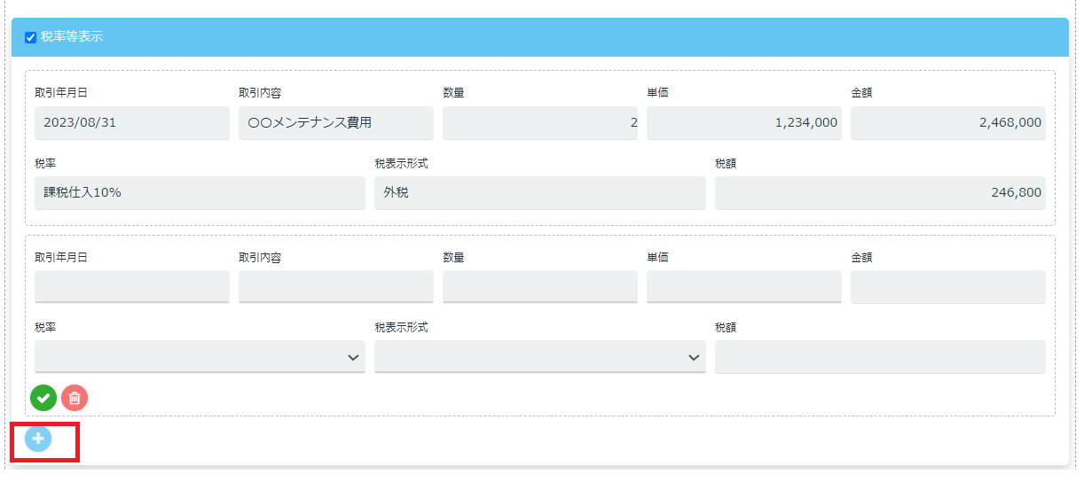
Task: Toggle the 税率等表示 checkbox
Action: (31, 38)
